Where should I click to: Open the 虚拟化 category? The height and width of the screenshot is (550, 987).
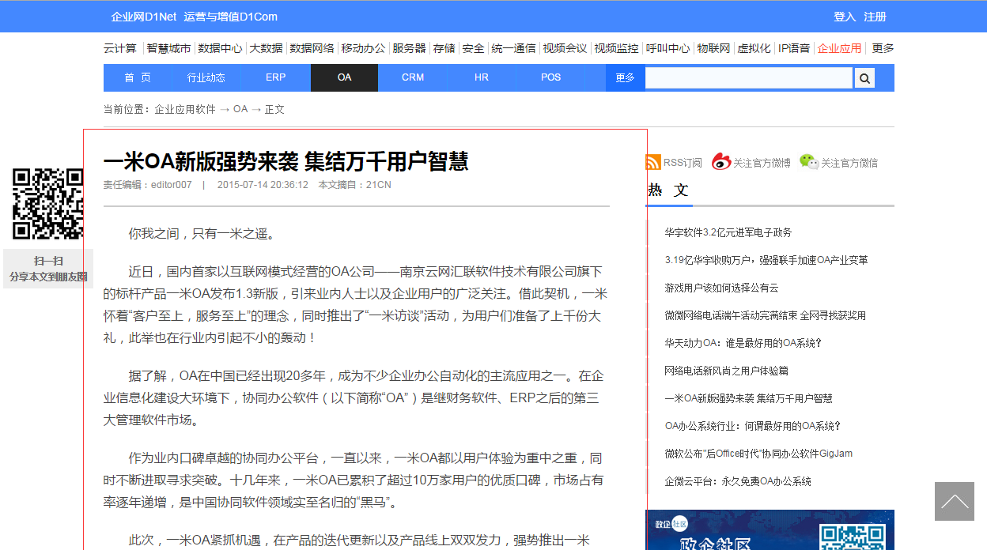754,48
